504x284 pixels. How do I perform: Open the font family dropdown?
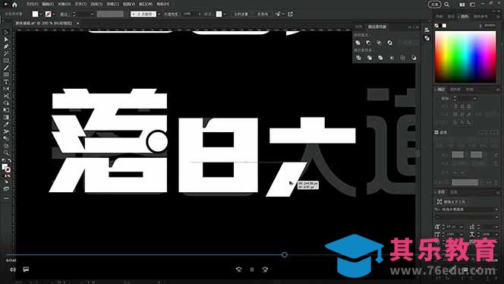click(496, 210)
